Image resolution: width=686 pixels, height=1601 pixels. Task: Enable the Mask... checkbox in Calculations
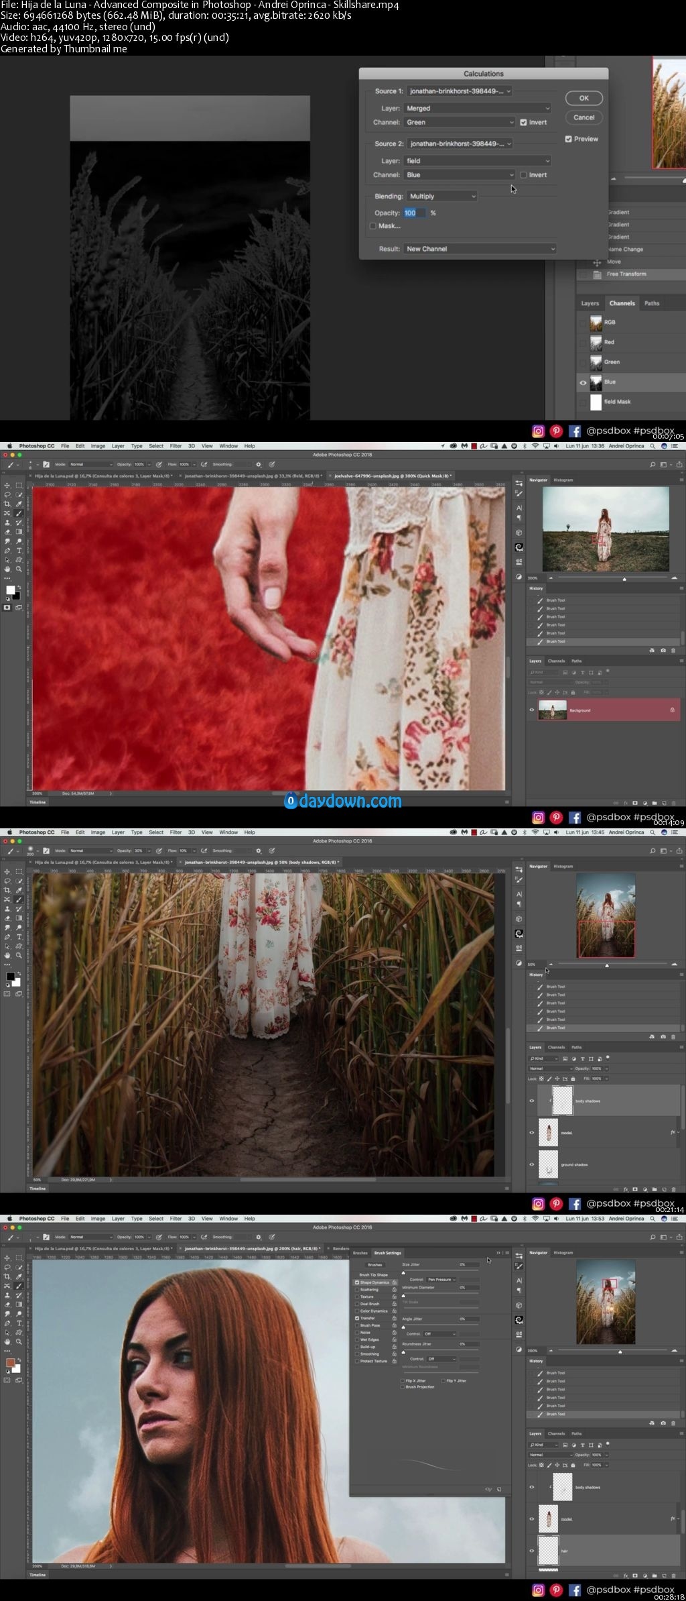(x=373, y=226)
